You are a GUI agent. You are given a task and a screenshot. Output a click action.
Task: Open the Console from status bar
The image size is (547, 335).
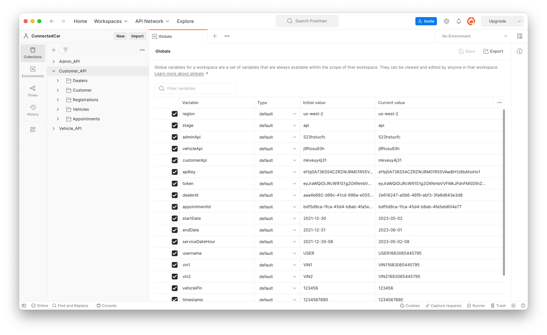[107, 306]
